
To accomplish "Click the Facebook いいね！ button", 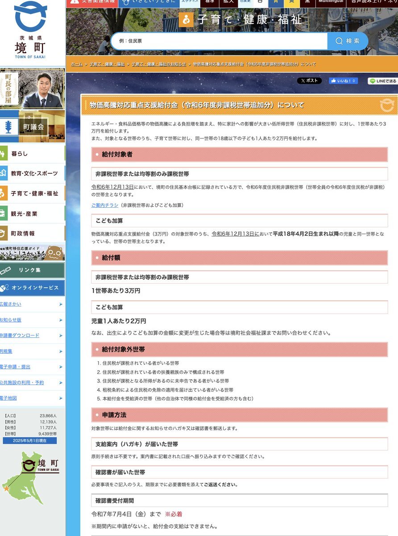I will 344,81.
